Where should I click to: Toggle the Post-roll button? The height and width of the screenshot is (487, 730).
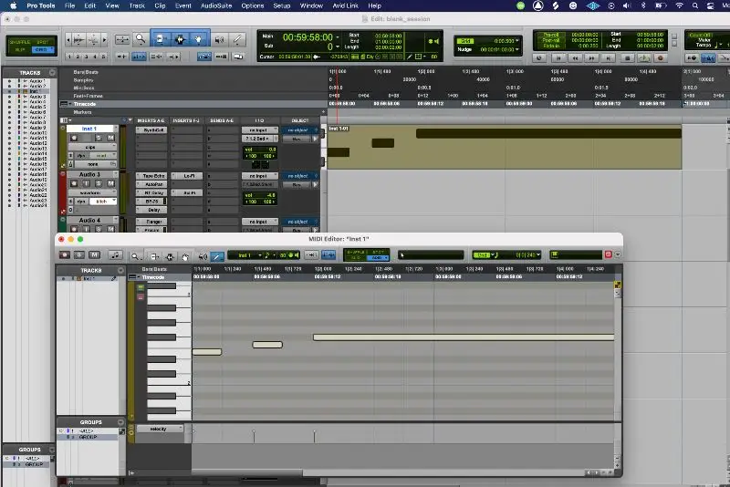(x=551, y=40)
